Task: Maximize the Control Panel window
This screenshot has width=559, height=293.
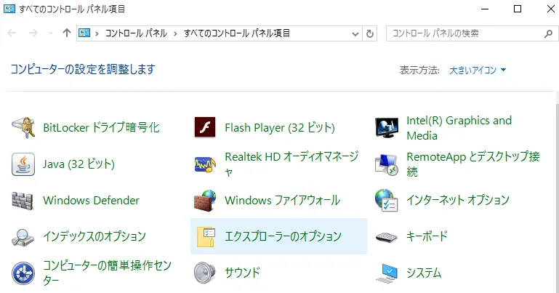Action: click(x=518, y=9)
